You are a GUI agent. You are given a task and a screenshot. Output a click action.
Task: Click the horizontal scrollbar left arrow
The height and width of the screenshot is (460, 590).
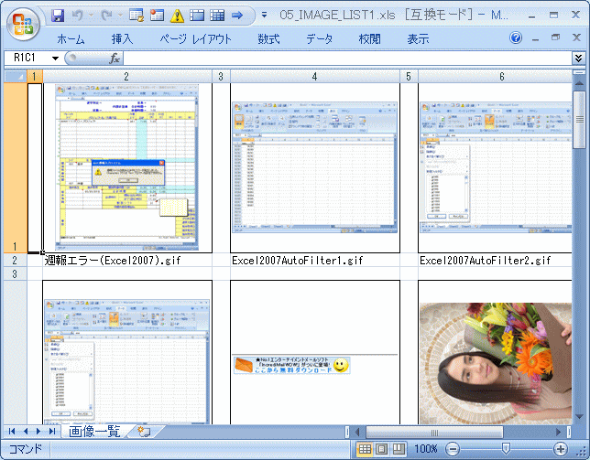click(x=357, y=433)
